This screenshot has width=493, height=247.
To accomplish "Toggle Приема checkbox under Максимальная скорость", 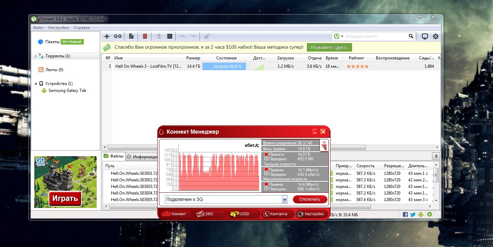I will point(266,184).
